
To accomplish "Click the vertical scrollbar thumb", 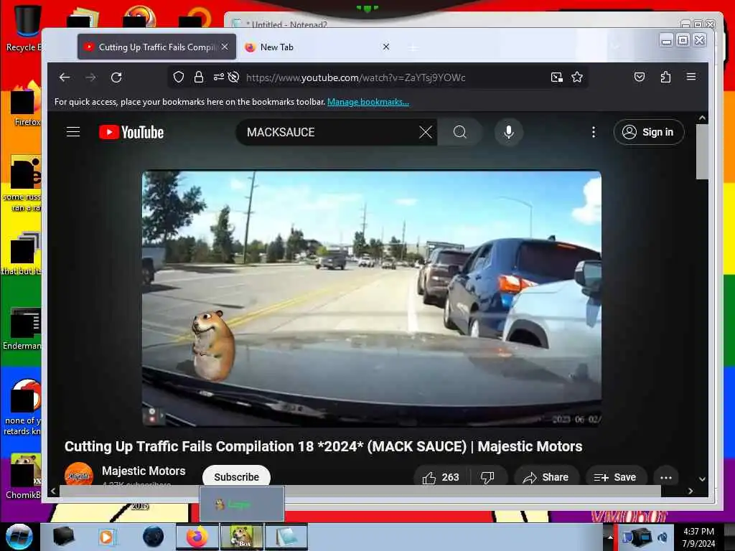I will click(x=702, y=151).
